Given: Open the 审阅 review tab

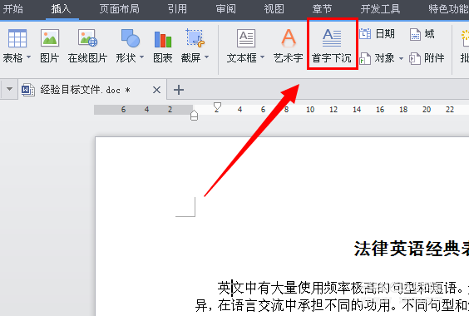Looking at the screenshot, I should [226, 9].
